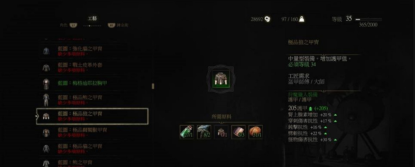415x167 pixels.
Task: Select blueprint 藍圖：強化貓之甲冑
Action: (92, 51)
